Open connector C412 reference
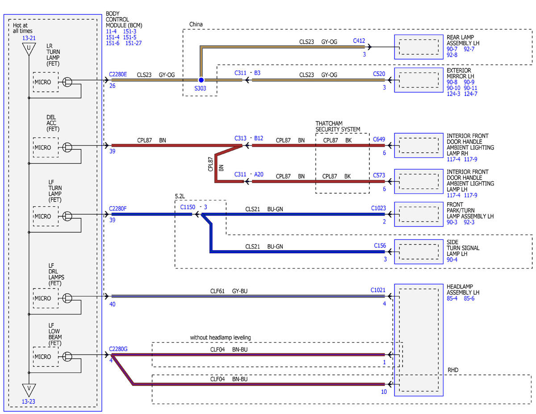536x414 pixels. coord(359,41)
